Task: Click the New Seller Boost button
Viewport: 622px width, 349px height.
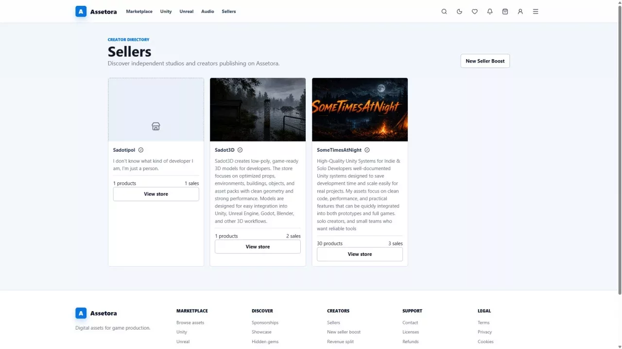Action: pyautogui.click(x=485, y=61)
